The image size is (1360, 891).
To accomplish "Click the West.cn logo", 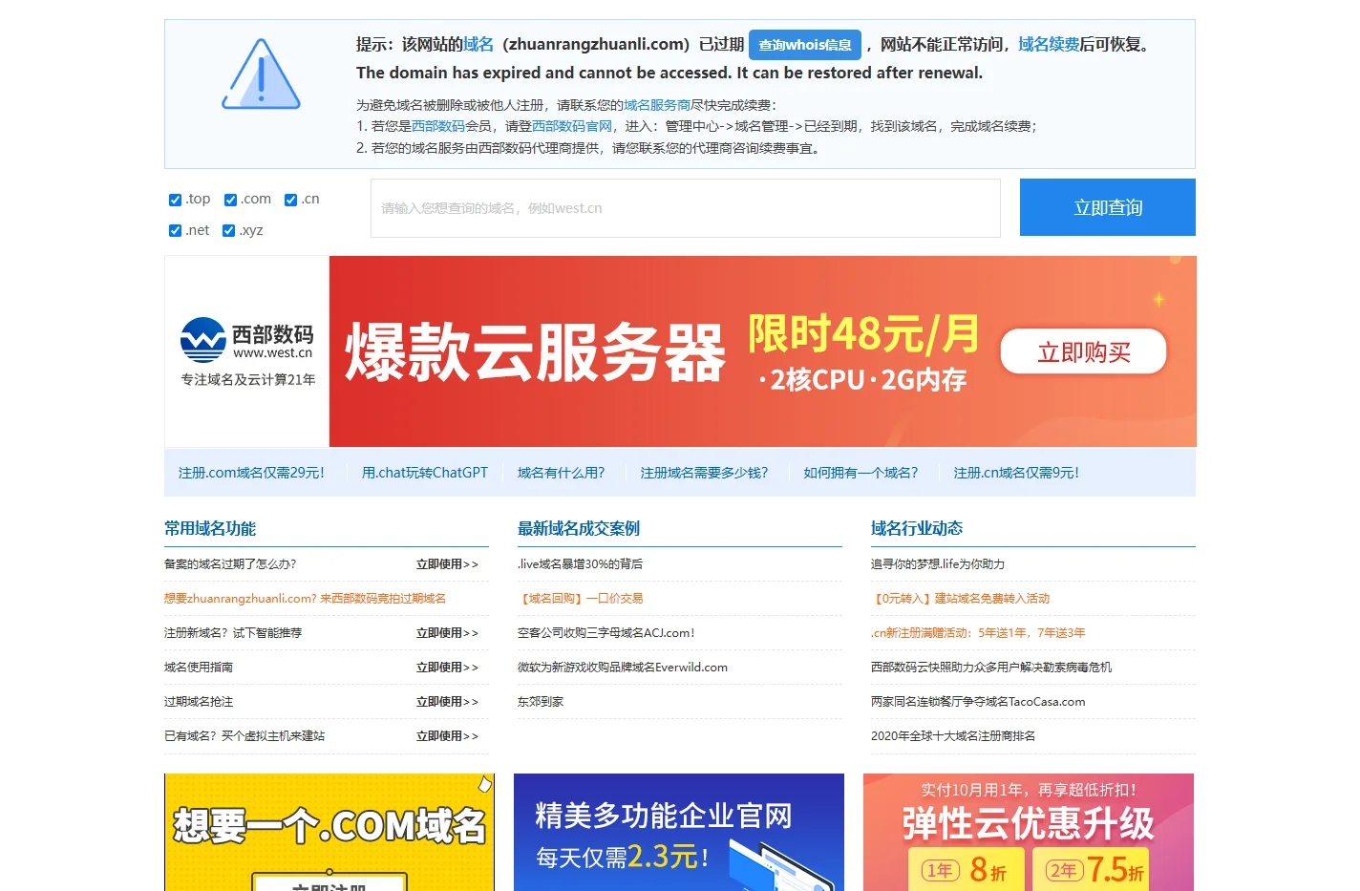I will [246, 351].
